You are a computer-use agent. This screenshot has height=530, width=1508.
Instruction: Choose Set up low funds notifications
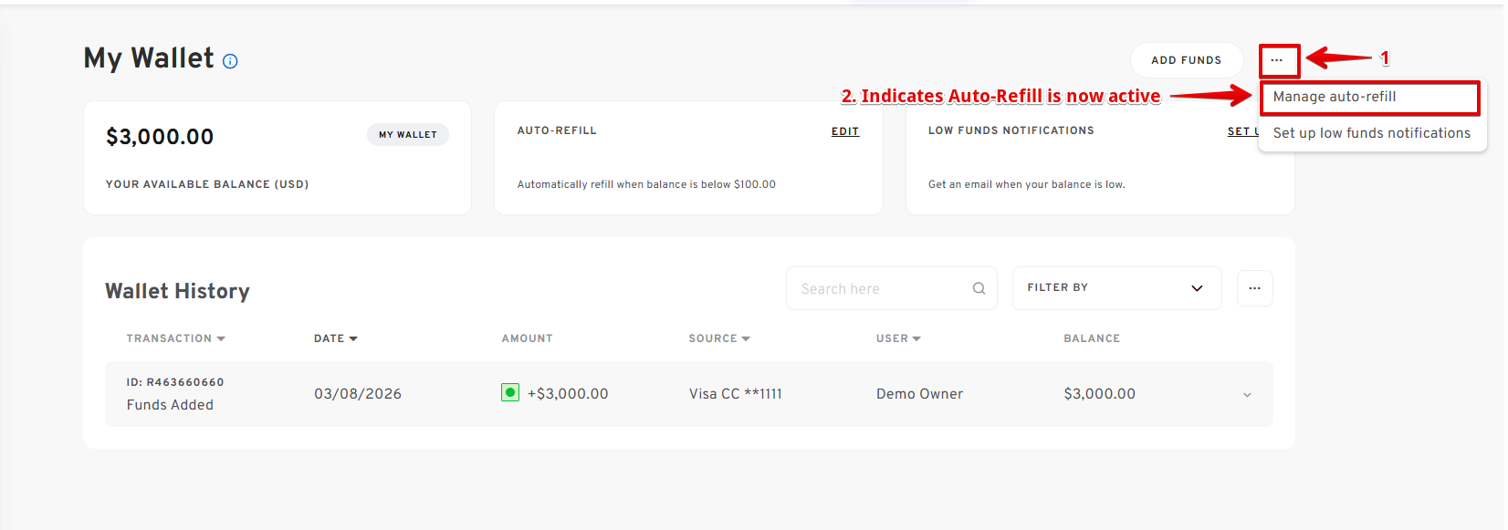point(1371,133)
